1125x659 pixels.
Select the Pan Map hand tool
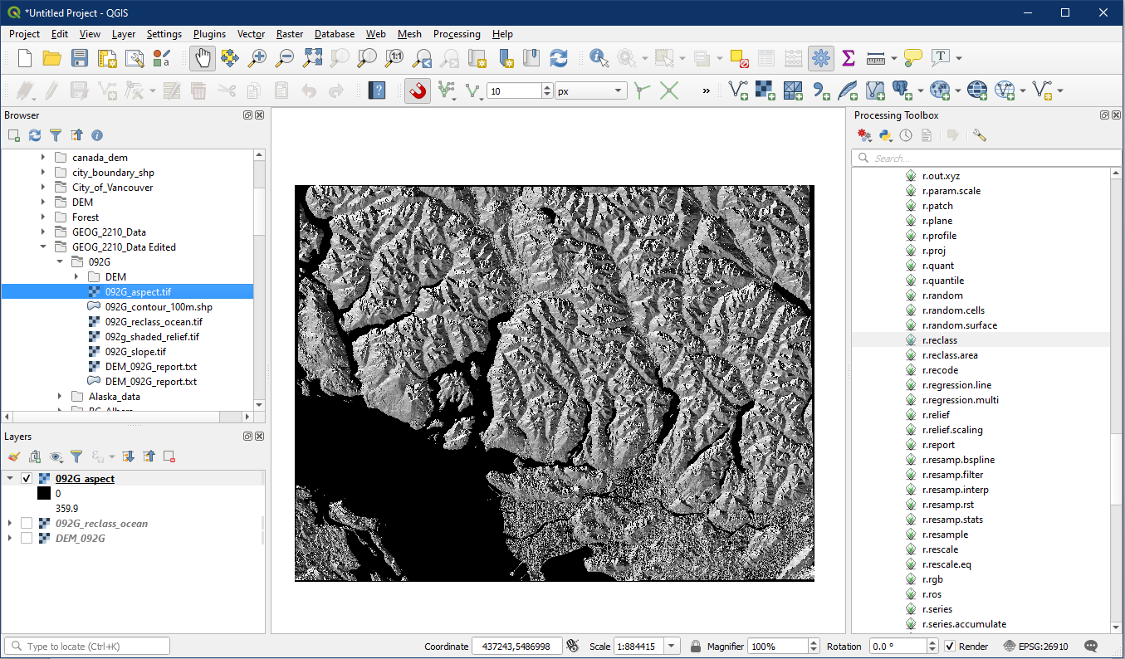pyautogui.click(x=202, y=58)
